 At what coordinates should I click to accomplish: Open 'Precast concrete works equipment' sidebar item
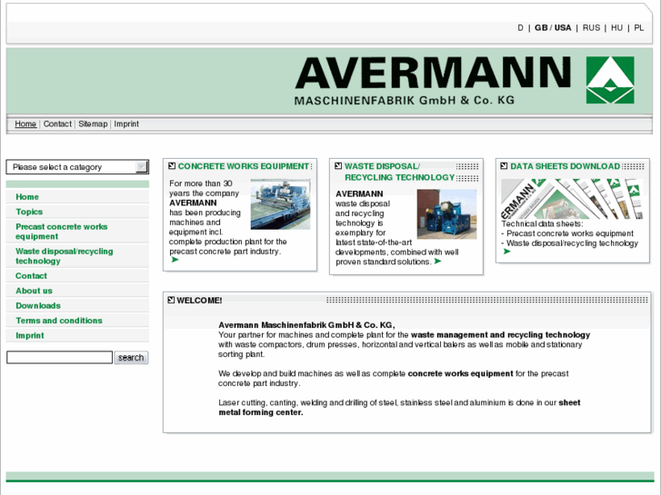point(77,232)
